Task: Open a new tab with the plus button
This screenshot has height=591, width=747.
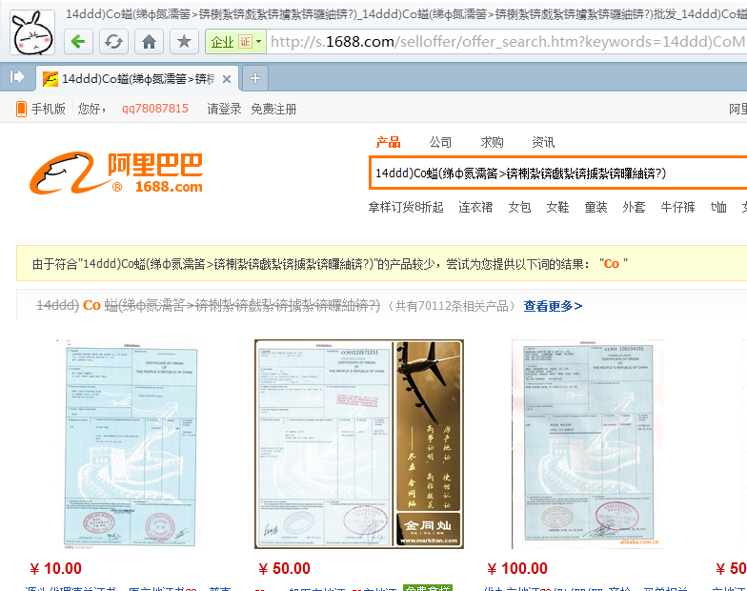Action: click(255, 78)
